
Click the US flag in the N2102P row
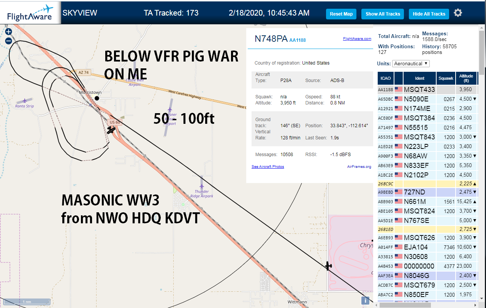399,175
